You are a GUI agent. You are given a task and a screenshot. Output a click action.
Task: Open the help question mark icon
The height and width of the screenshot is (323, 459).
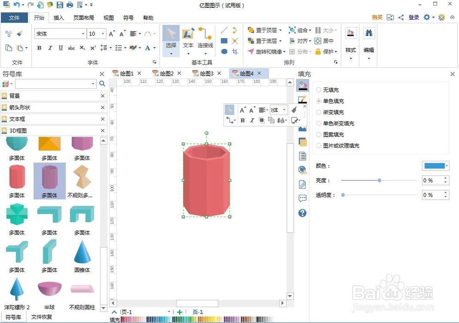click(x=302, y=213)
